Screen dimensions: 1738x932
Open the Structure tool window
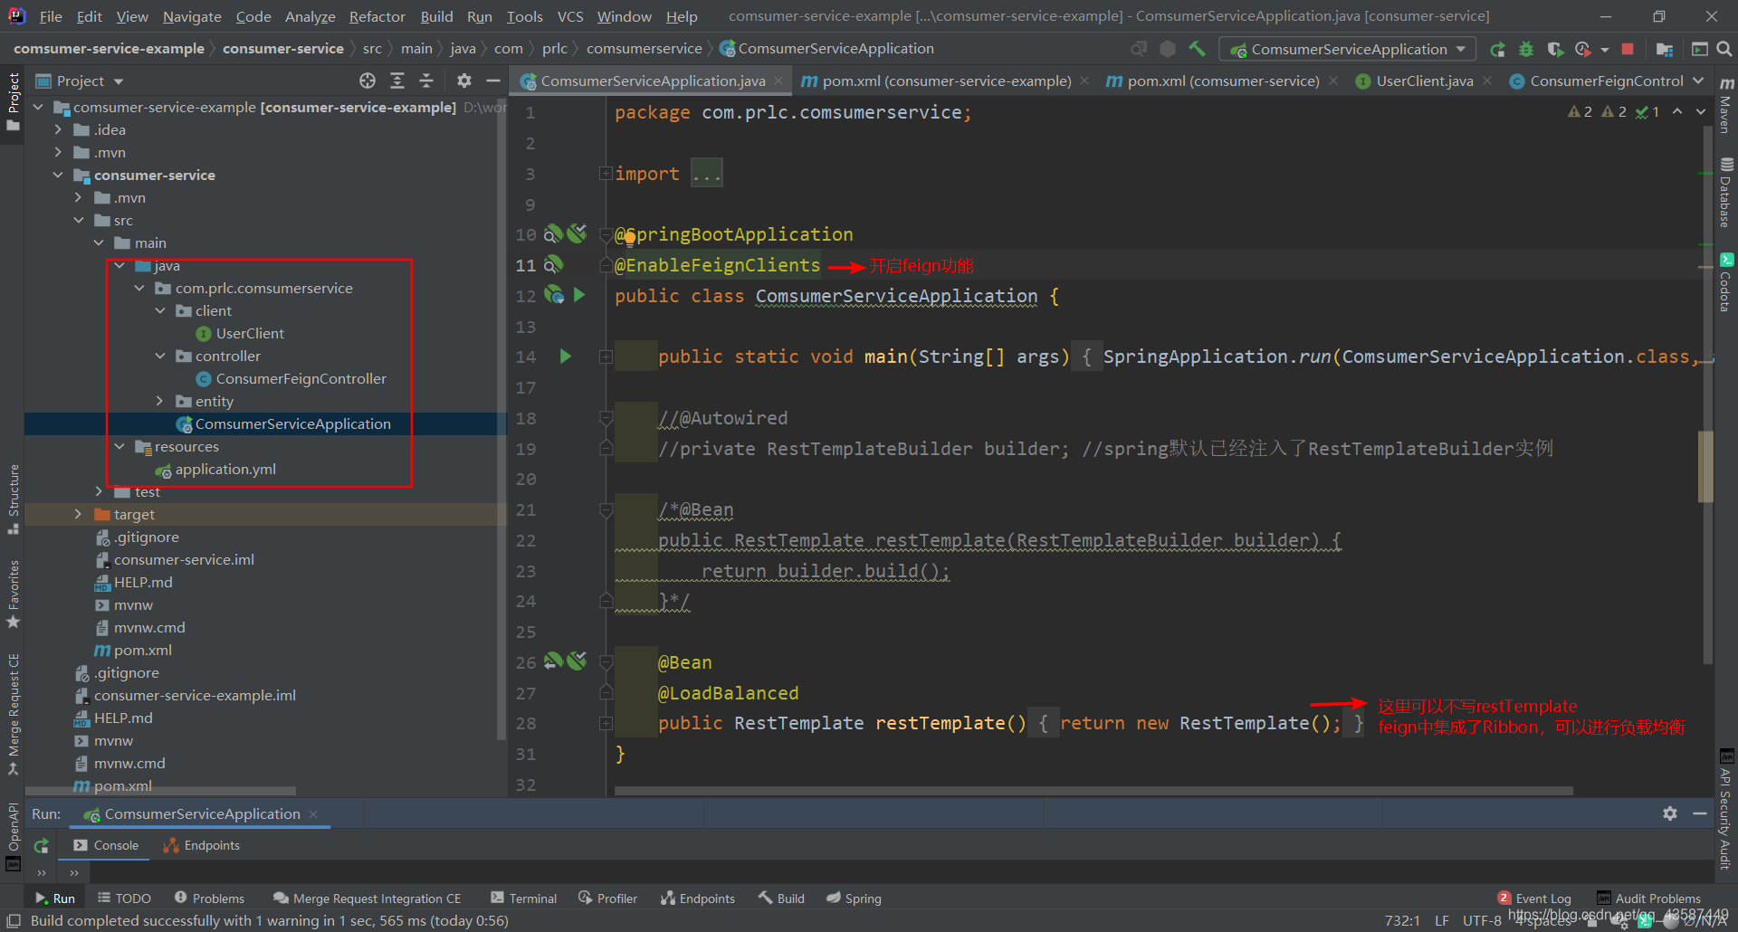[x=14, y=499]
